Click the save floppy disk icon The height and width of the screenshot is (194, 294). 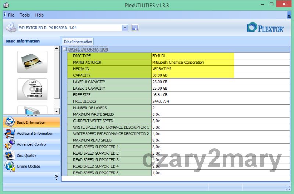pos(135,28)
